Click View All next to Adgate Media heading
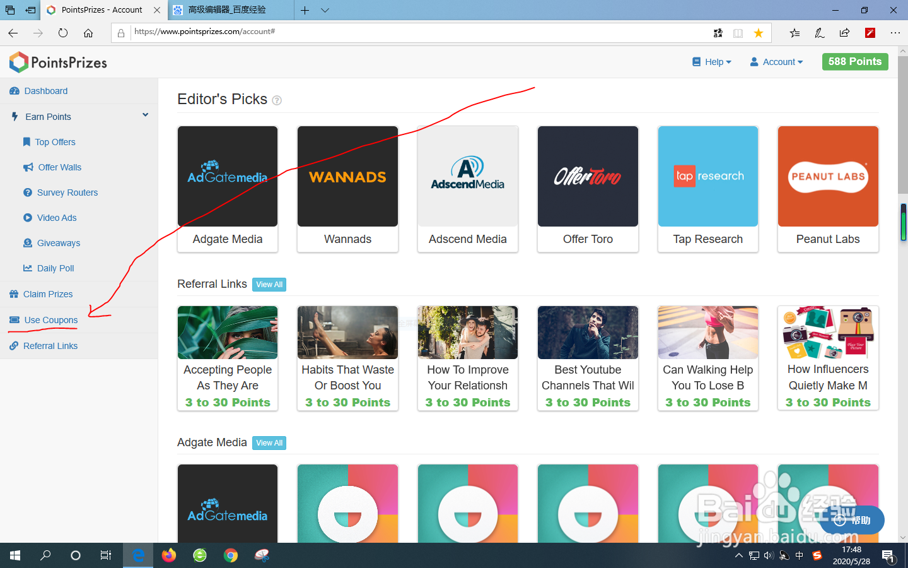Image resolution: width=908 pixels, height=568 pixels. pyautogui.click(x=269, y=443)
